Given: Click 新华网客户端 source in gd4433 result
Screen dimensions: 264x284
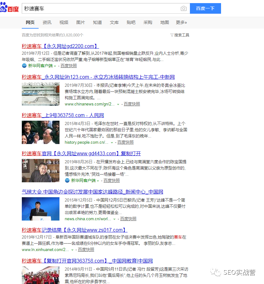Looking at the screenshot, I should [x=83, y=181].
